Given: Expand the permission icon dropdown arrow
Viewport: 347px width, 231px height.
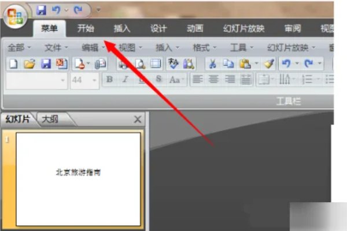Looking at the screenshot, I should [x=88, y=64].
